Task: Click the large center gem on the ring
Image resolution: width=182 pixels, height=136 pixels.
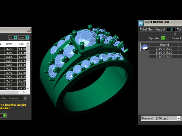Action: point(86,38)
